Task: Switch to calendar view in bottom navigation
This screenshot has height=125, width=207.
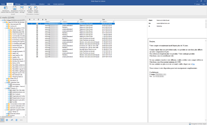Action: click(x=7, y=120)
